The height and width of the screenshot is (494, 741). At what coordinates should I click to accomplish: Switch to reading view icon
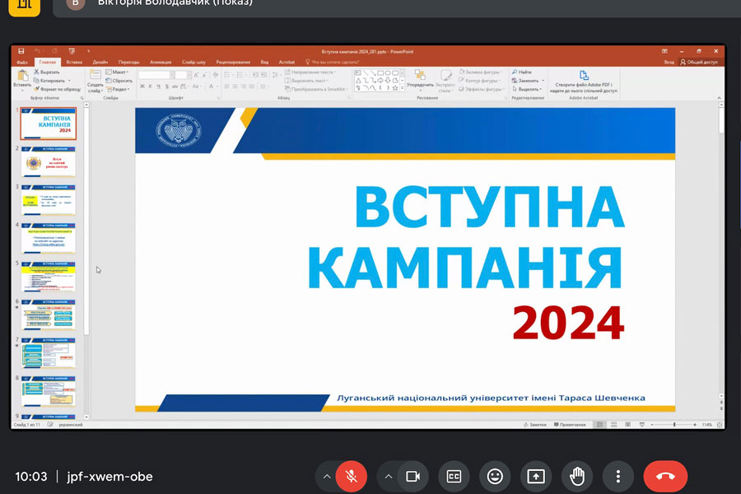click(x=627, y=425)
